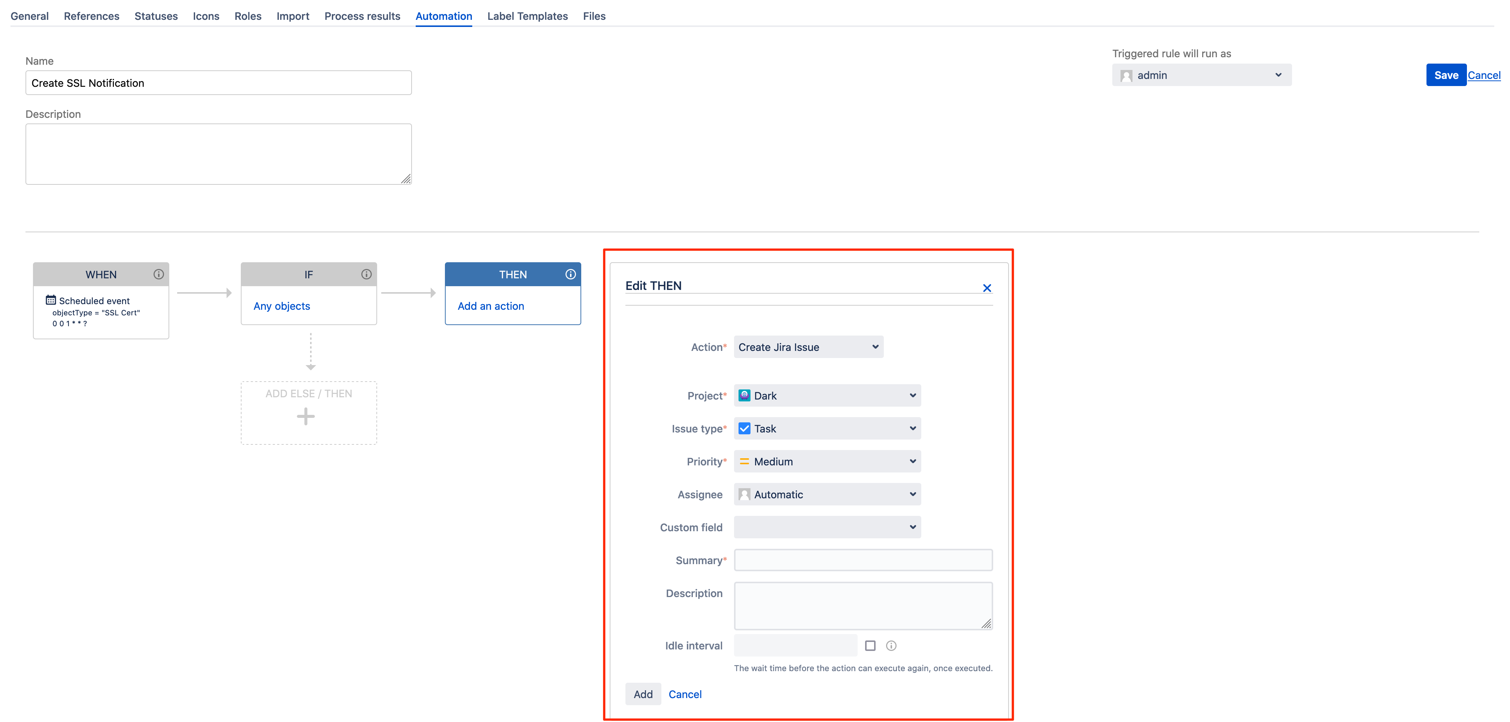The width and height of the screenshot is (1510, 722).
Task: Click the Add button in Edit THEN
Action: tap(642, 694)
